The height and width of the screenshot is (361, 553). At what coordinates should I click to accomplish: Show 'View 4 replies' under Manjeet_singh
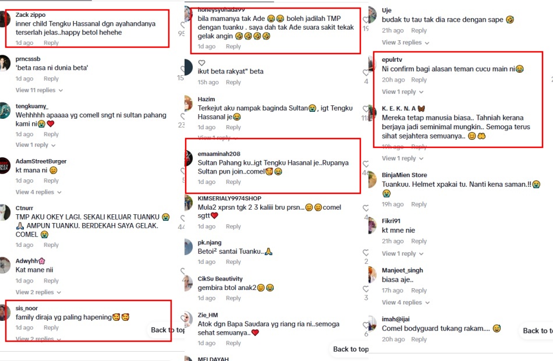click(x=406, y=302)
